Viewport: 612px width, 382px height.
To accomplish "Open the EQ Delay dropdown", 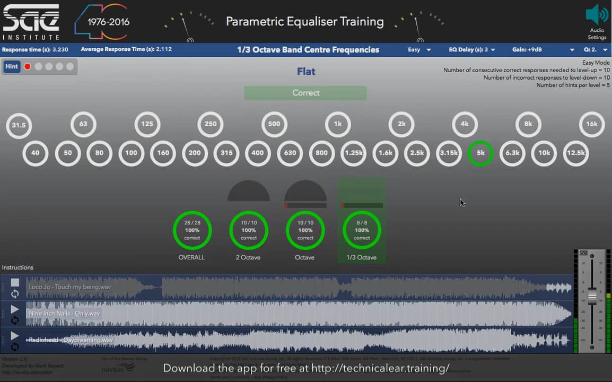I will coord(472,49).
